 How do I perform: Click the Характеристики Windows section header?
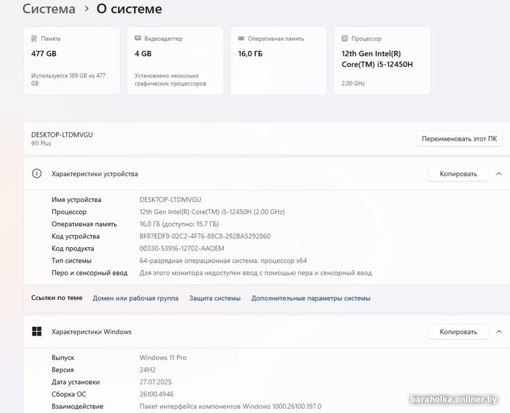point(266,331)
